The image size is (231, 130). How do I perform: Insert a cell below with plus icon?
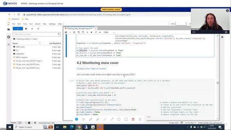pos(70,32)
